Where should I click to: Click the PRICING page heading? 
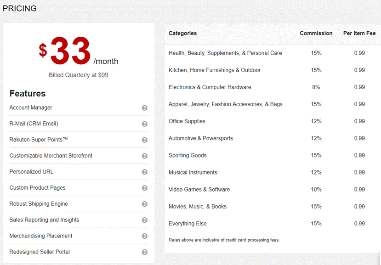20,8
